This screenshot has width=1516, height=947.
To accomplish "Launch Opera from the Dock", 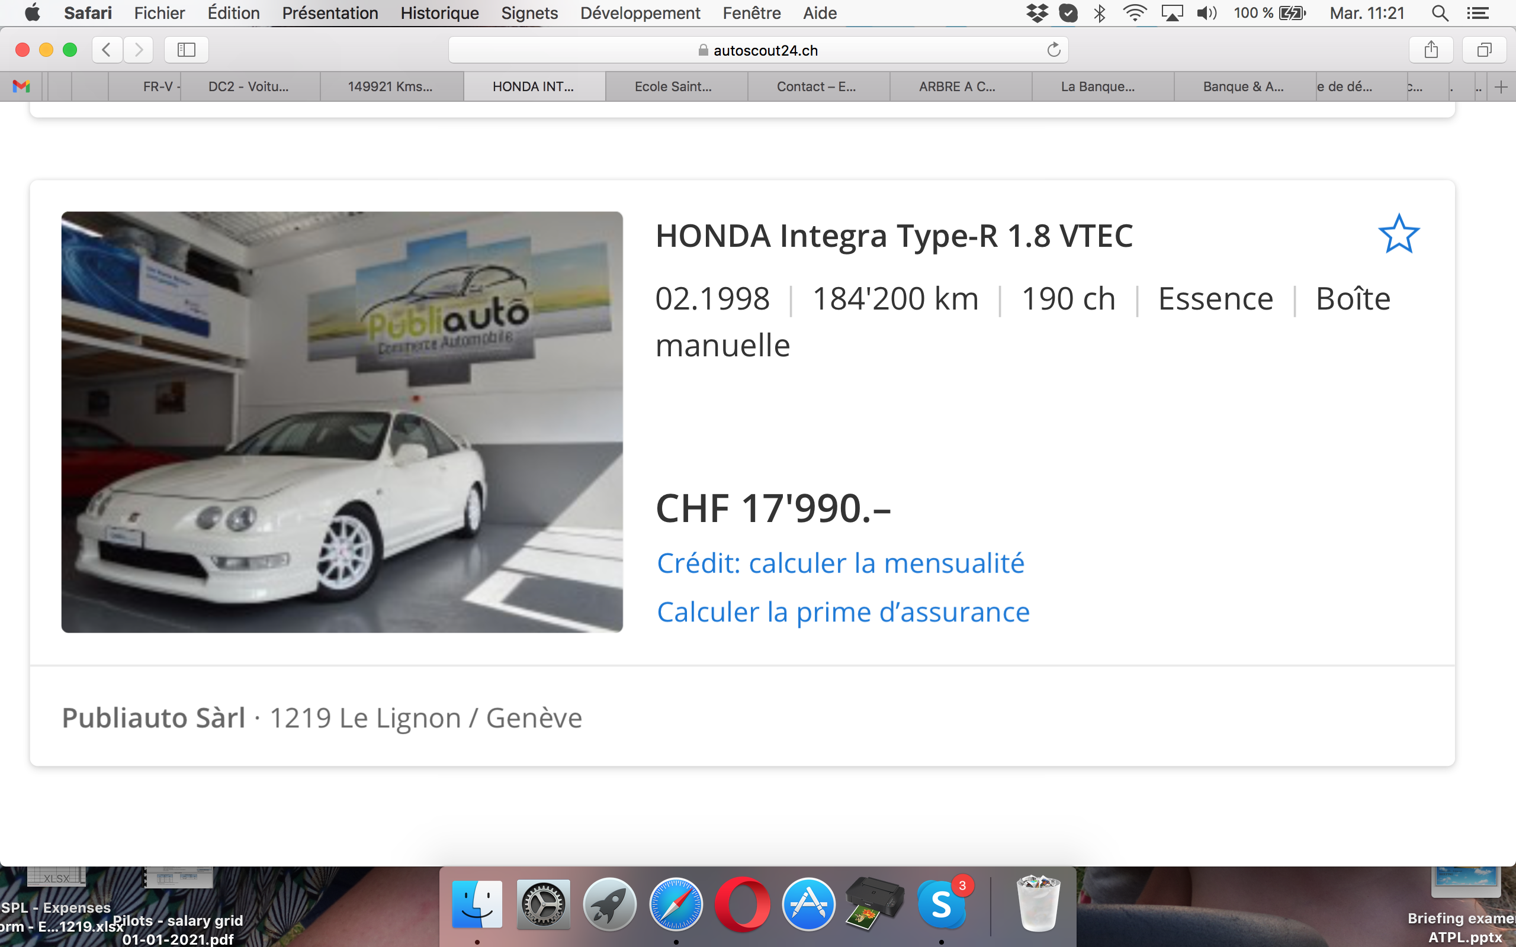I will pyautogui.click(x=743, y=904).
